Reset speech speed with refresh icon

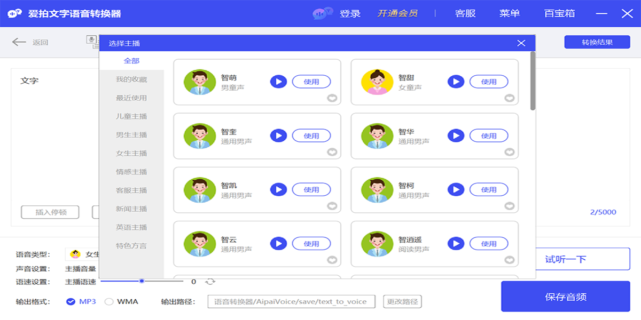tap(210, 282)
